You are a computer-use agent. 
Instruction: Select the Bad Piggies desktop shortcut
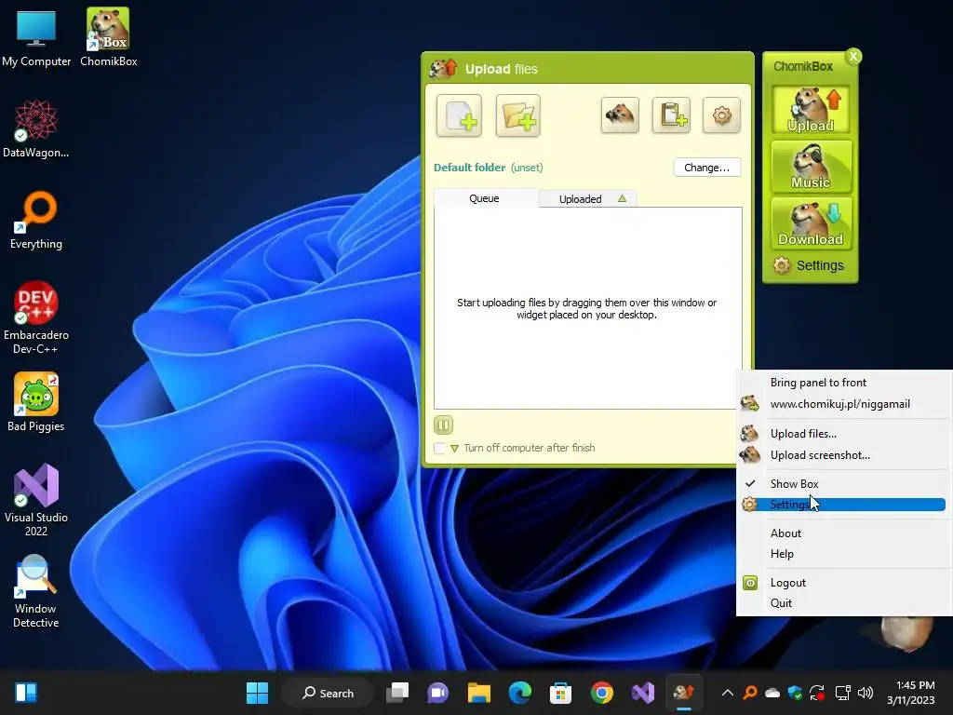36,402
